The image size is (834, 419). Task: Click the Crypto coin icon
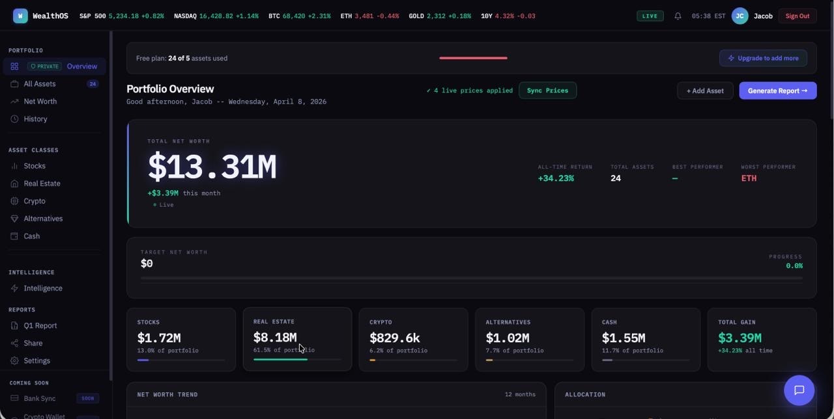pos(14,201)
